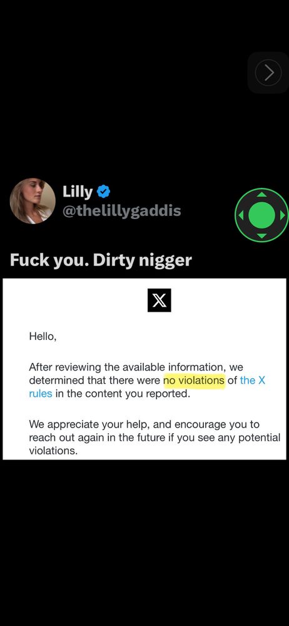The height and width of the screenshot is (626, 289).
Task: Click the 'We appreciate your help' paragraph
Action: click(x=155, y=438)
